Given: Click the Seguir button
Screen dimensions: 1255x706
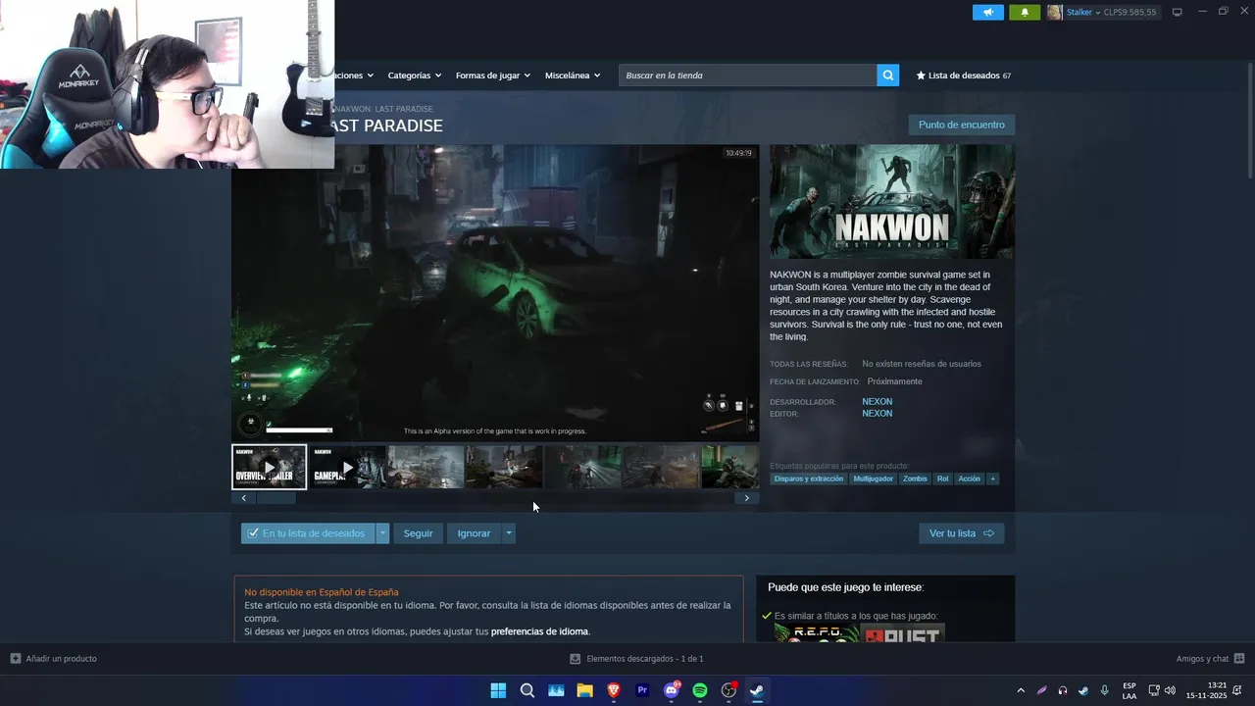Looking at the screenshot, I should (x=418, y=533).
